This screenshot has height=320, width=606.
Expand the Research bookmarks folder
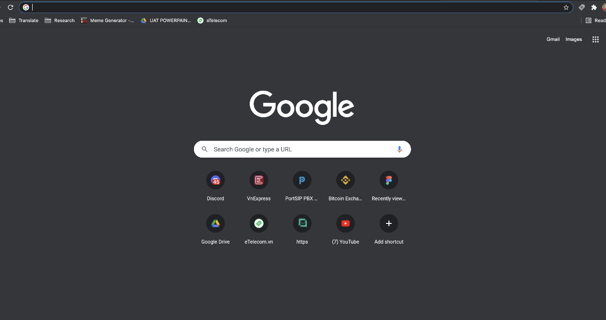pos(60,21)
